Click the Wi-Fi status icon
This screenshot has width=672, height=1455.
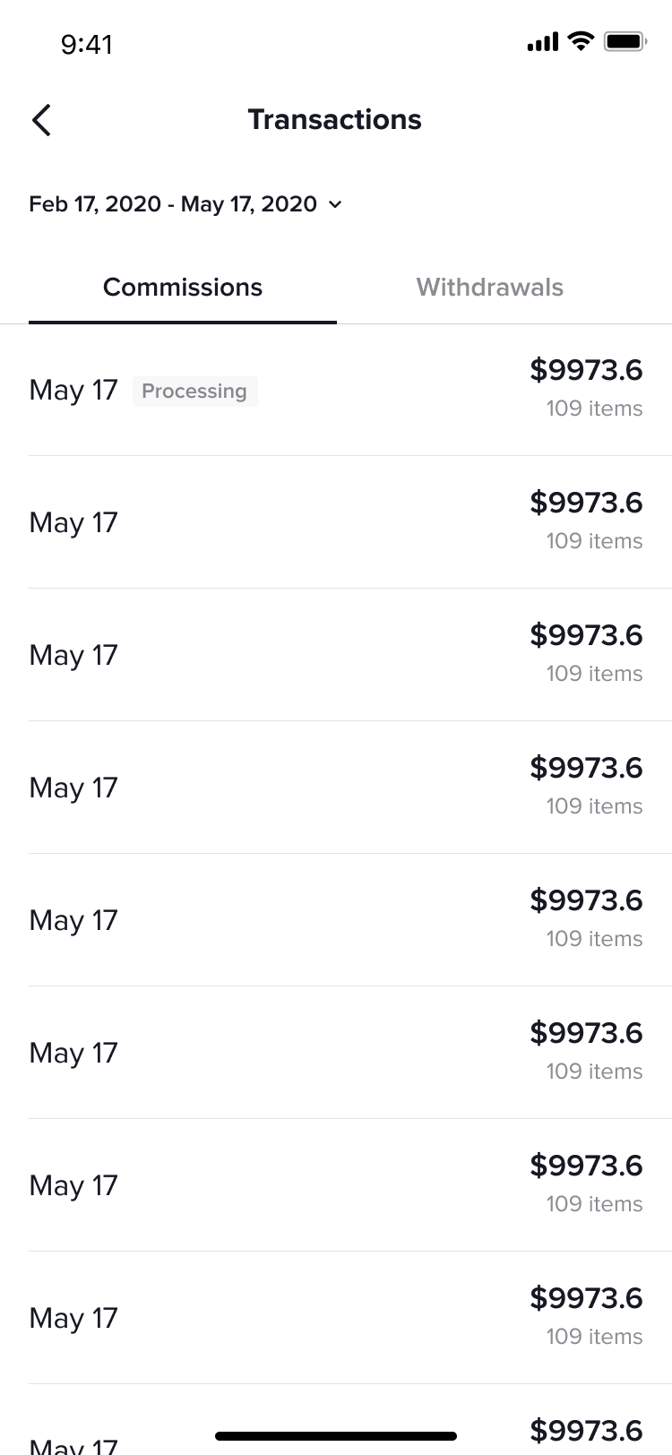pos(582,41)
